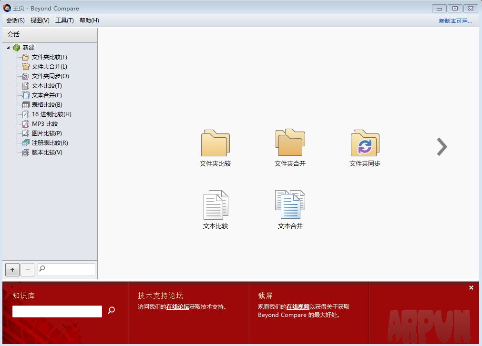Viewport: 482px width, 346px height.
Task: Focus the session search field
Action: tap(66, 269)
